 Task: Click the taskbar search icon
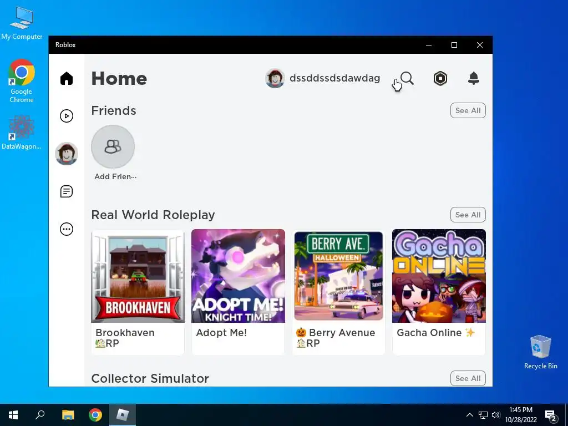tap(40, 415)
